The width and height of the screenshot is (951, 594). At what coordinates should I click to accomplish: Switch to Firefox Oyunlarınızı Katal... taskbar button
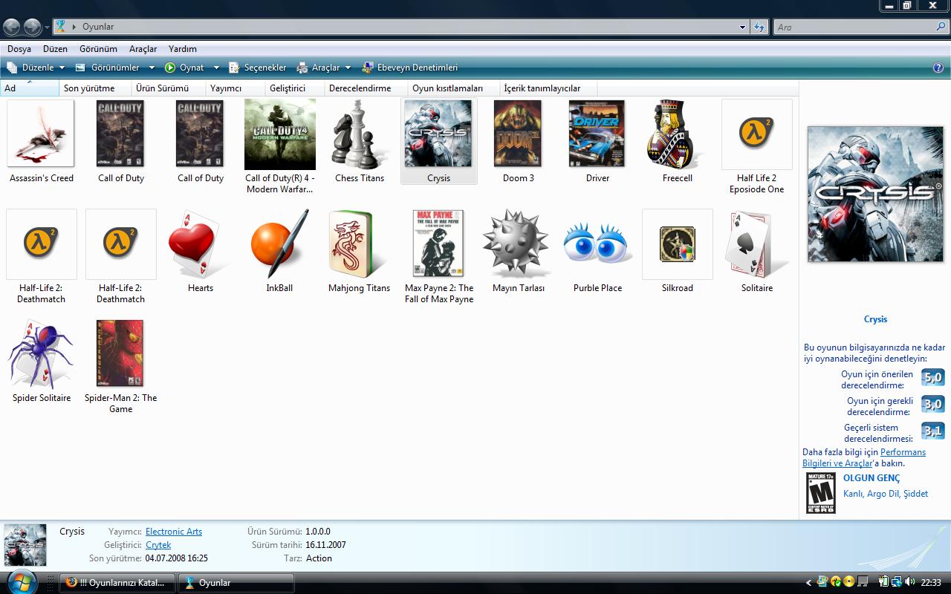click(117, 583)
